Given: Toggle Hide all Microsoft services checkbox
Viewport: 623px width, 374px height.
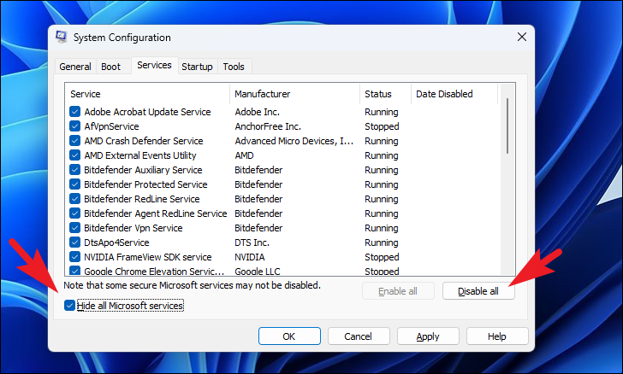Looking at the screenshot, I should [x=69, y=306].
